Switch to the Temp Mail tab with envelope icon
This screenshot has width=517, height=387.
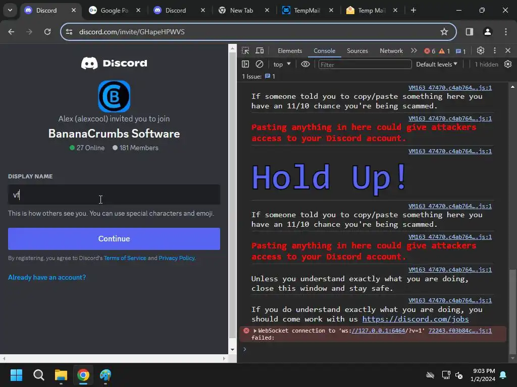pos(371,11)
